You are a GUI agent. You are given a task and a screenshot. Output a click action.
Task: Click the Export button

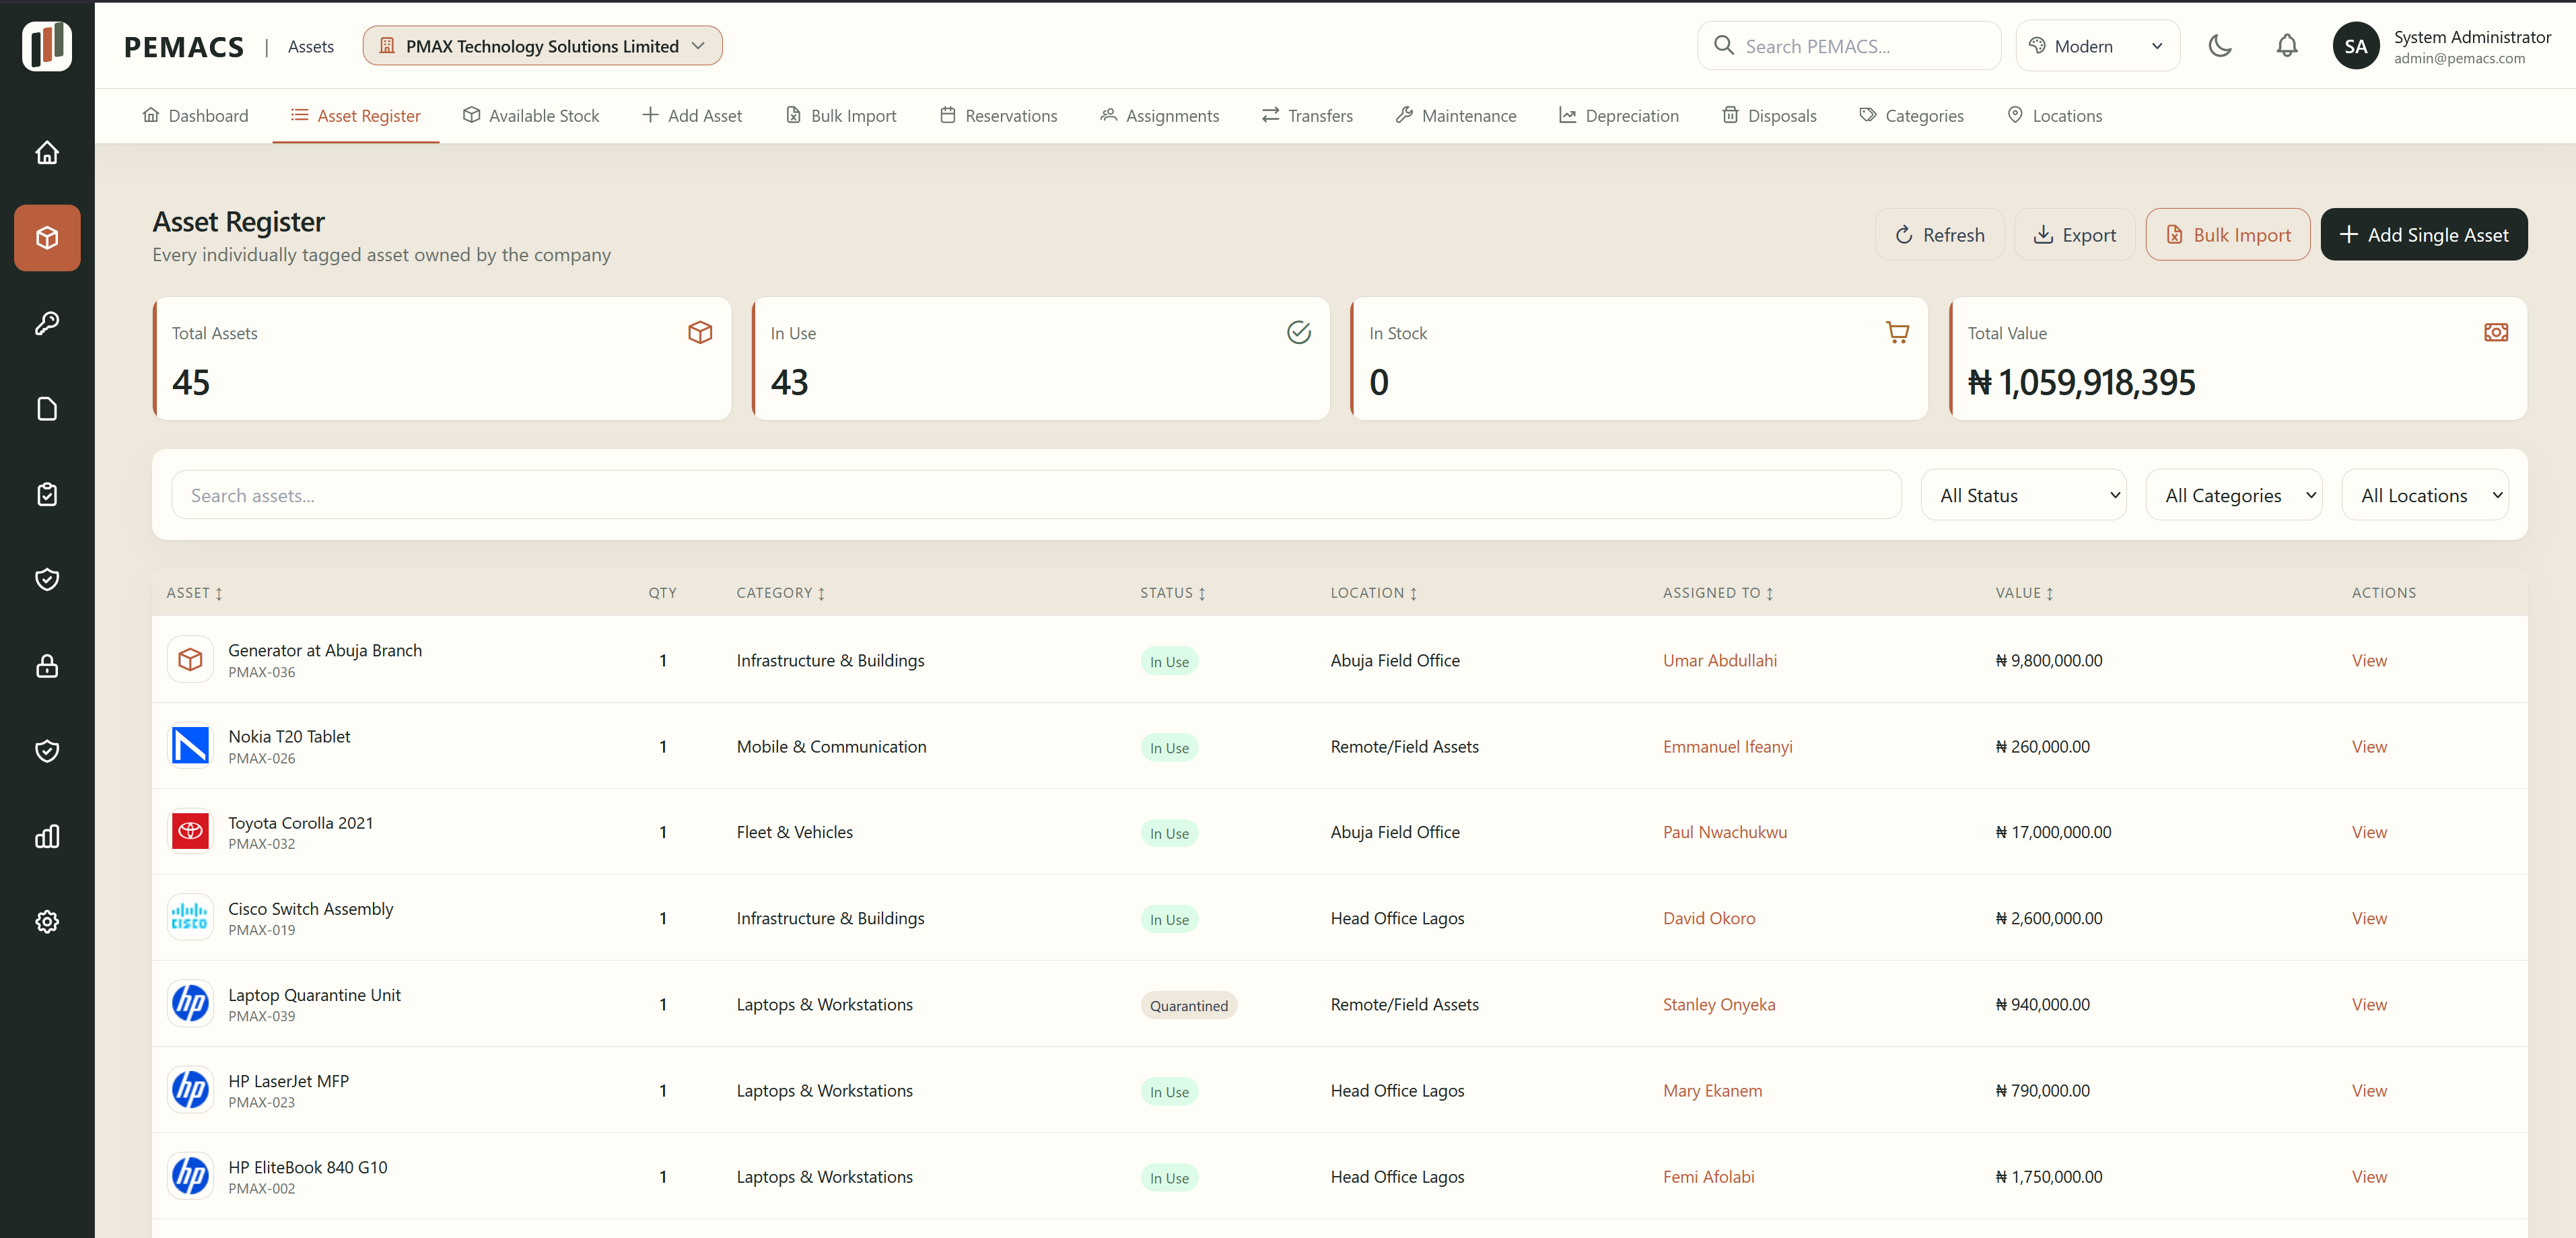pyautogui.click(x=2075, y=234)
